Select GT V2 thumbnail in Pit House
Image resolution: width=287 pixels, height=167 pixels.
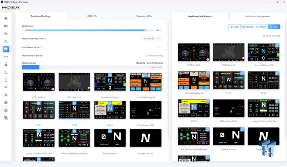[263, 80]
